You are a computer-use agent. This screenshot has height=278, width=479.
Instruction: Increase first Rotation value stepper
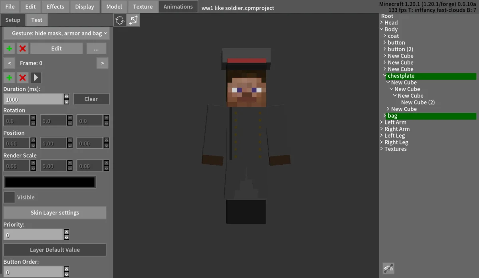[33, 118]
